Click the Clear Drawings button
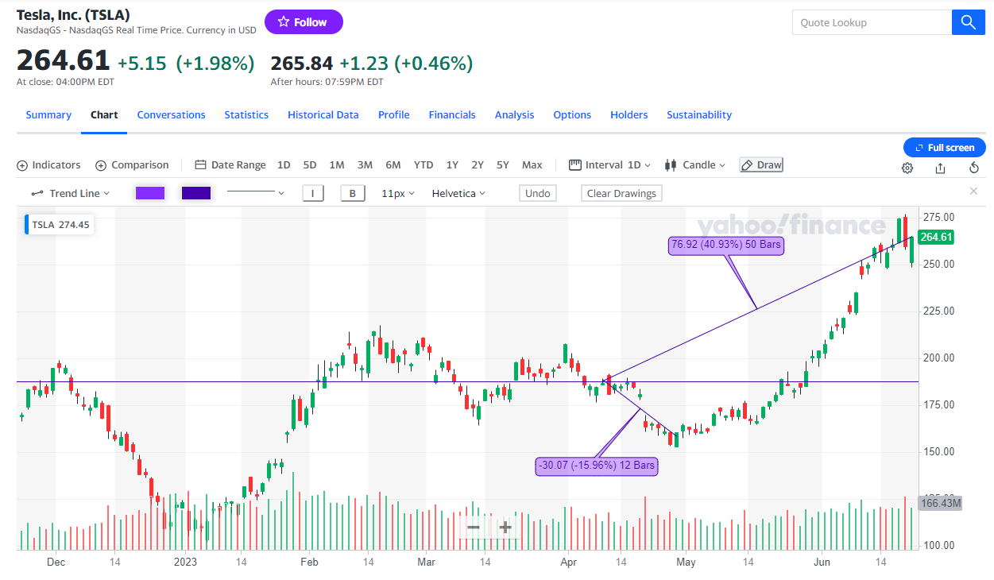 [x=621, y=193]
